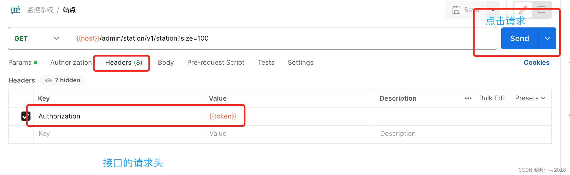
Task: Click the Bulk Edit button
Action: (492, 98)
